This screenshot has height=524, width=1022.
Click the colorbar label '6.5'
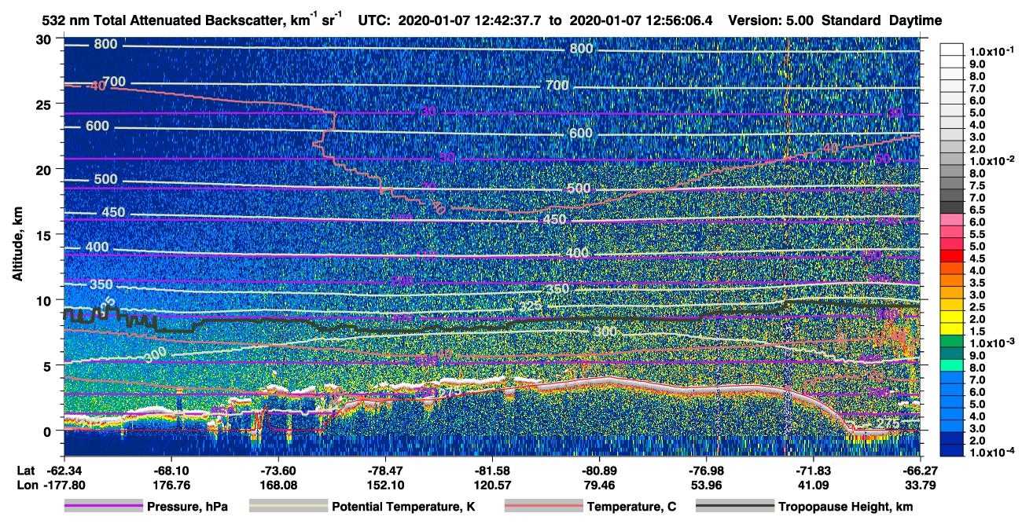976,210
